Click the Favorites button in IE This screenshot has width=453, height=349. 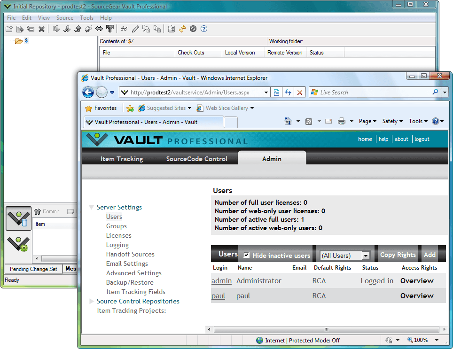[101, 108]
